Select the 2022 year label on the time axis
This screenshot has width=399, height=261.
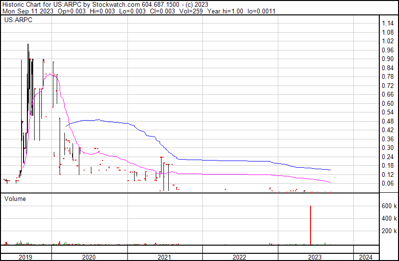pos(239,257)
